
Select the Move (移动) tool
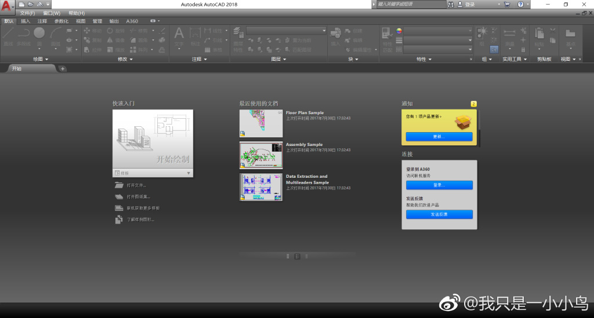click(x=93, y=31)
